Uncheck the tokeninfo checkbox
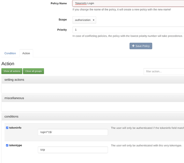The image size is (184, 163). click(x=7, y=128)
